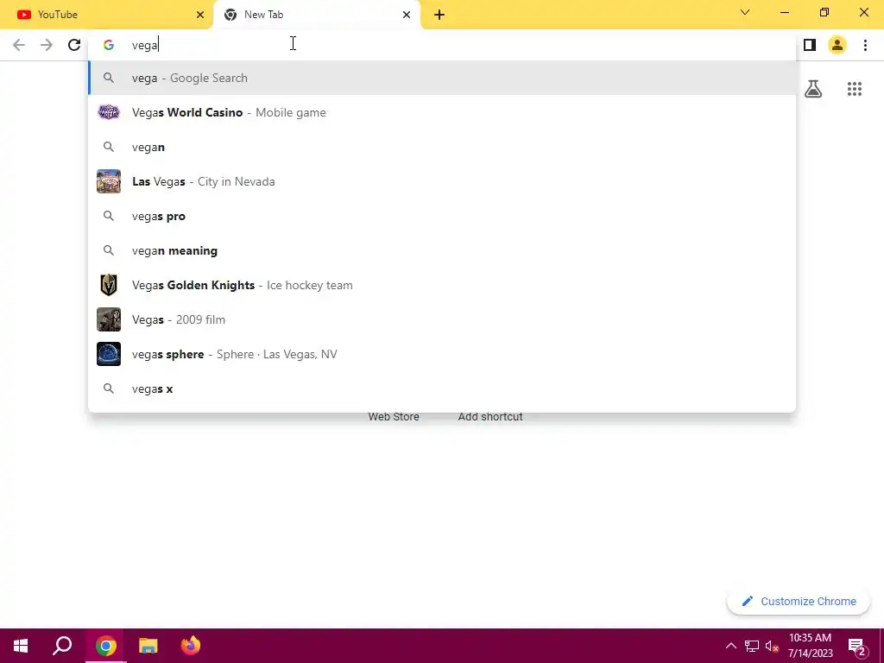This screenshot has height=663, width=884.
Task: Open the Windows Start menu
Action: coord(21,646)
